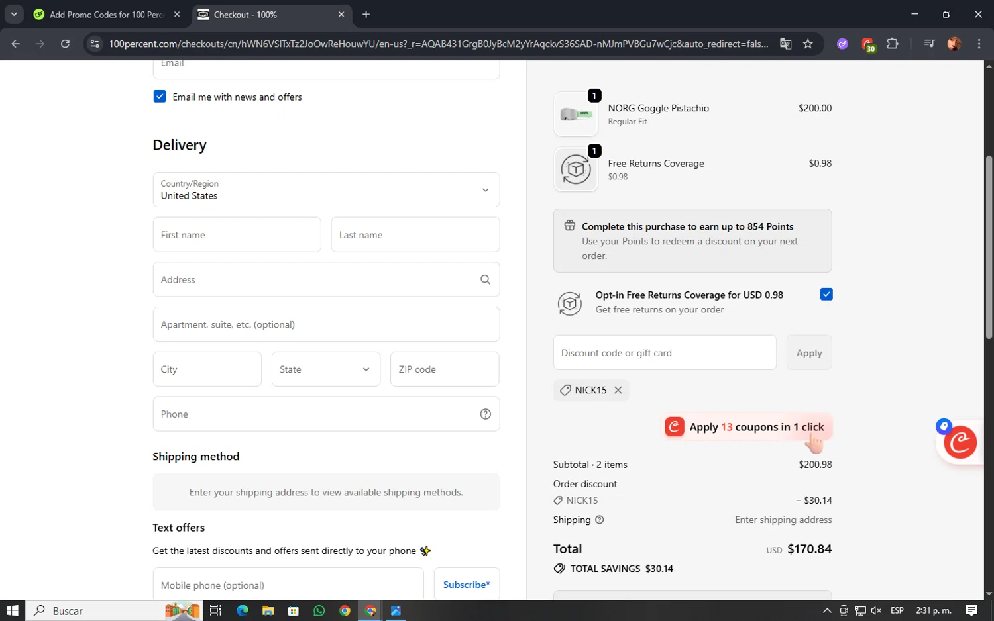Click the translate page icon
Image resolution: width=994 pixels, height=621 pixels.
[x=785, y=44]
